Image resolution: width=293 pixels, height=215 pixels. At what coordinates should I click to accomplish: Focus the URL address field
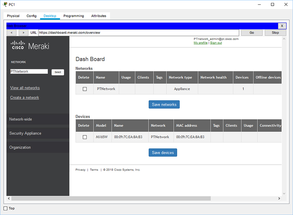[x=139, y=32]
